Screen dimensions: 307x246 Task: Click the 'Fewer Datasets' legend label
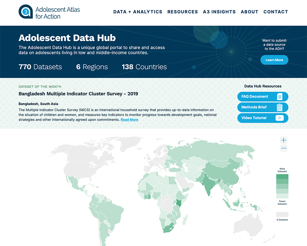click(282, 203)
